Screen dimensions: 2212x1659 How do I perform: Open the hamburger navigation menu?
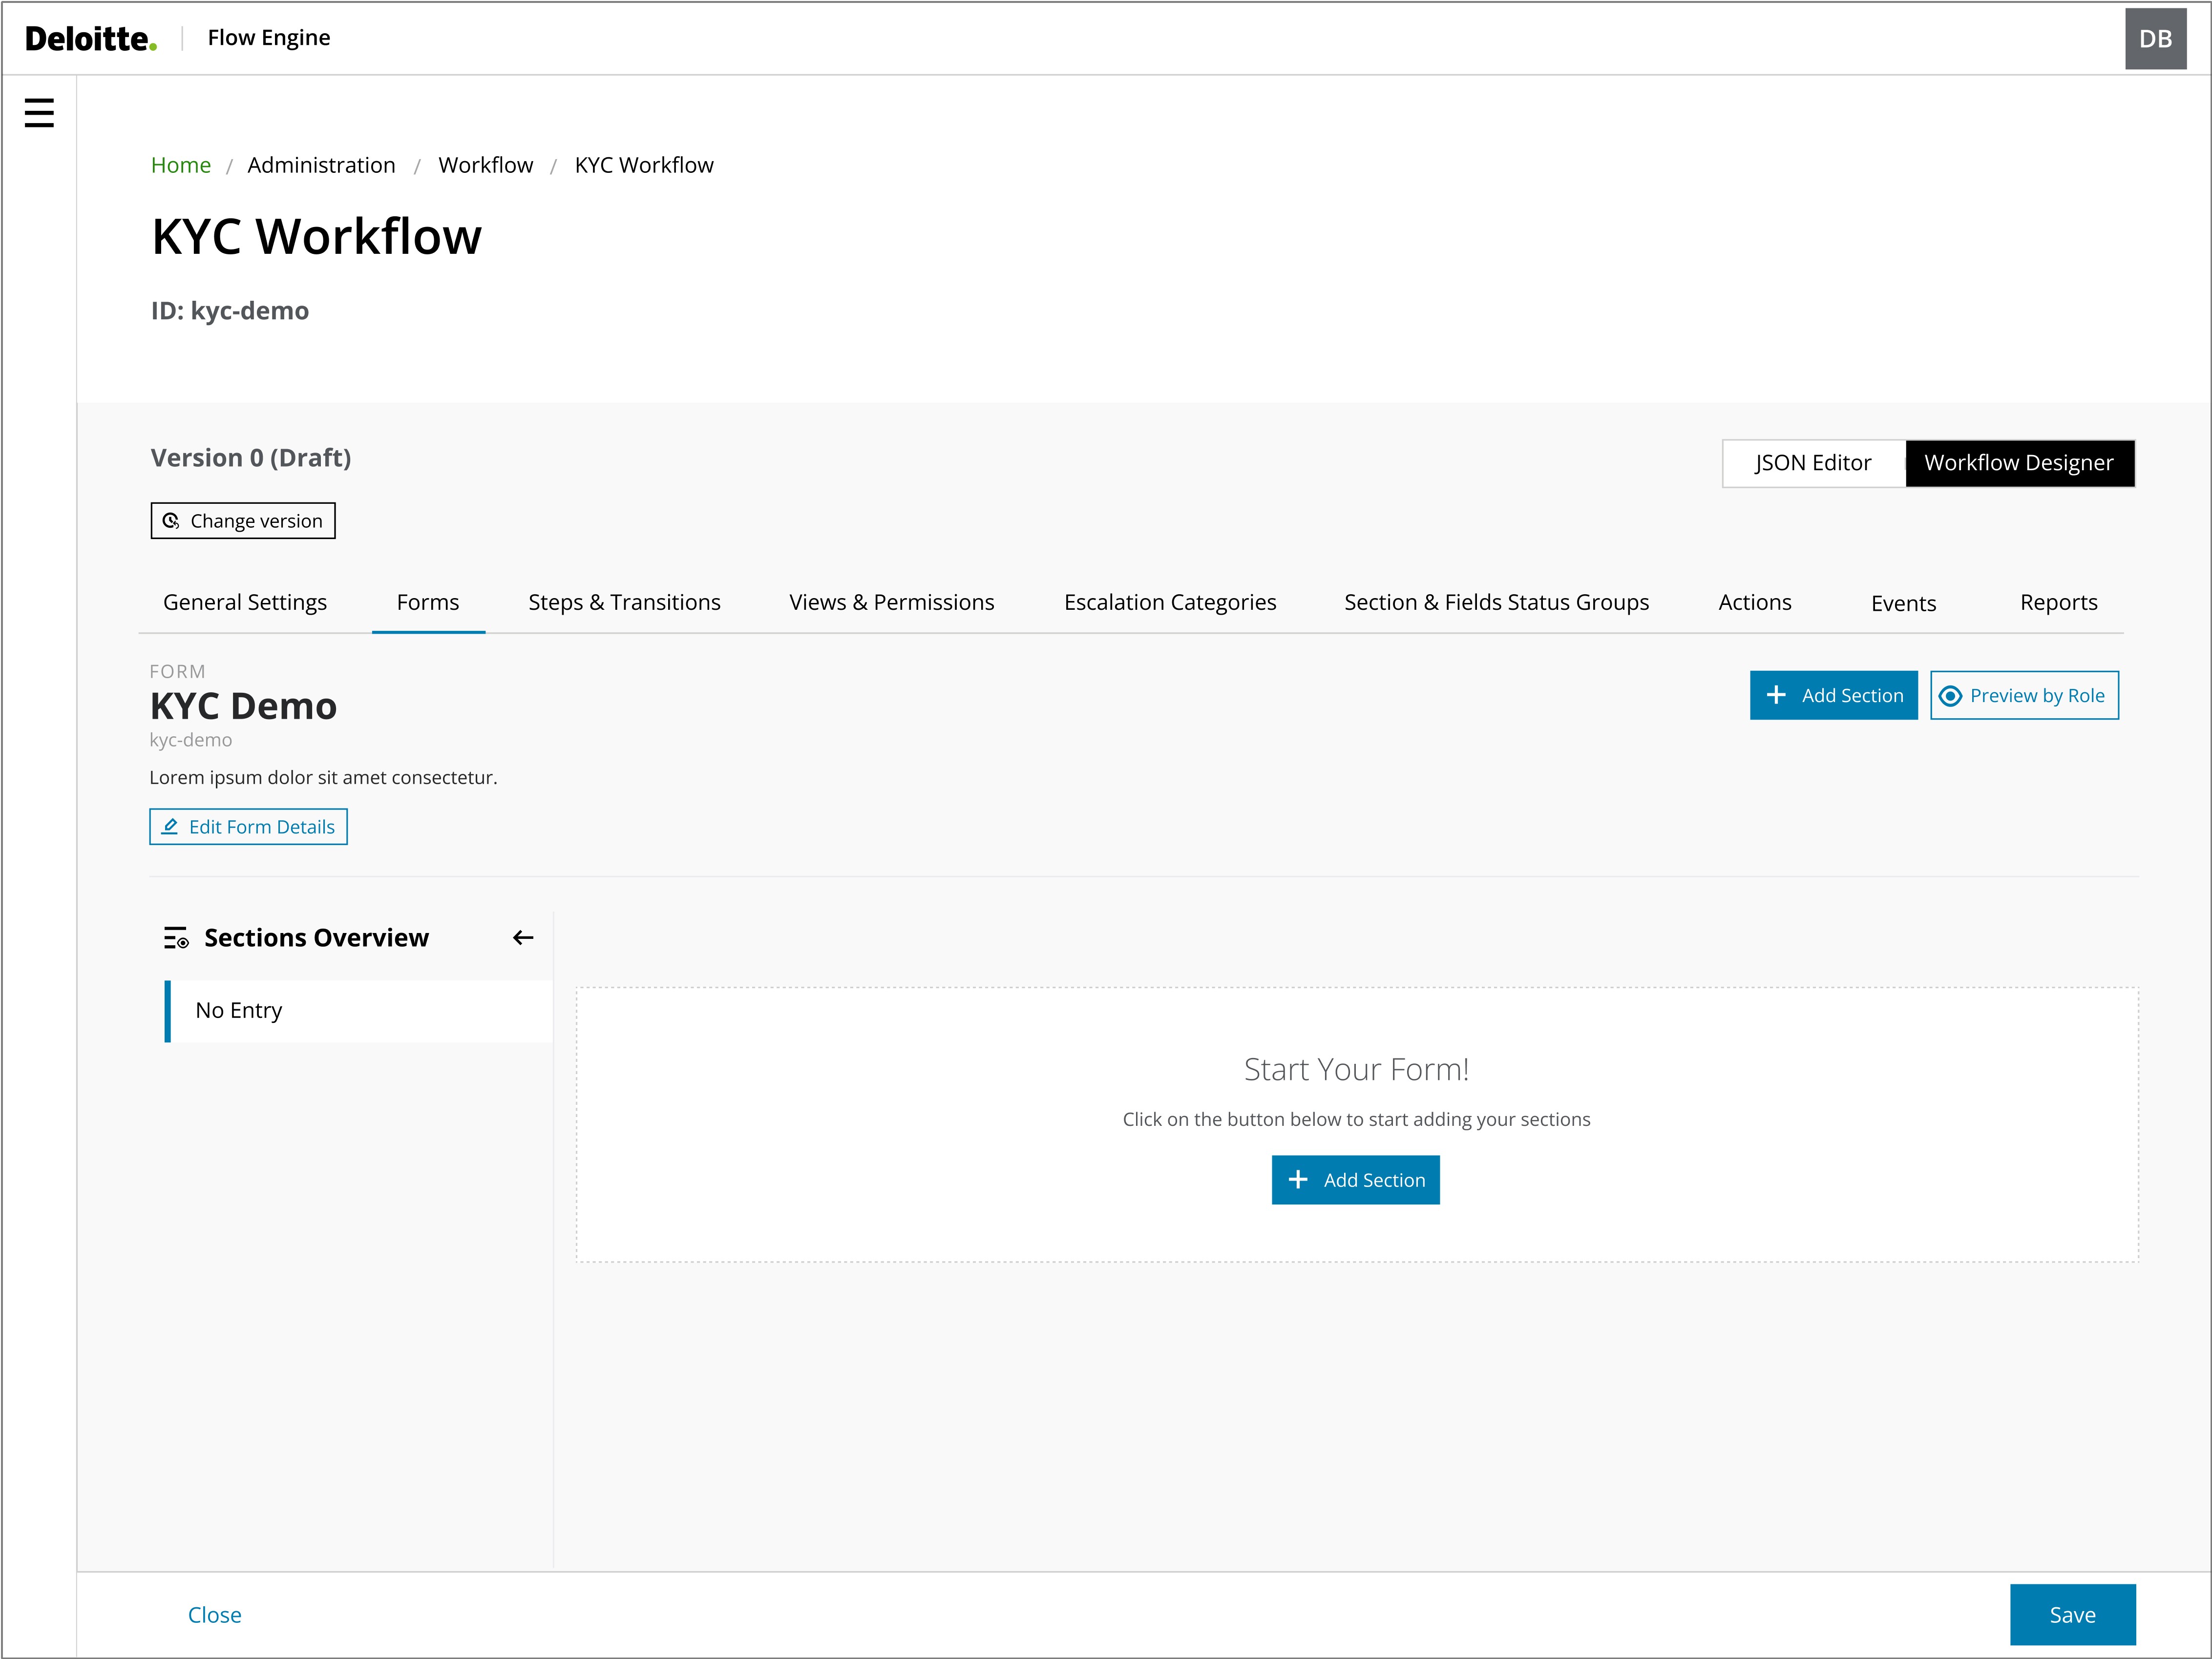click(39, 113)
